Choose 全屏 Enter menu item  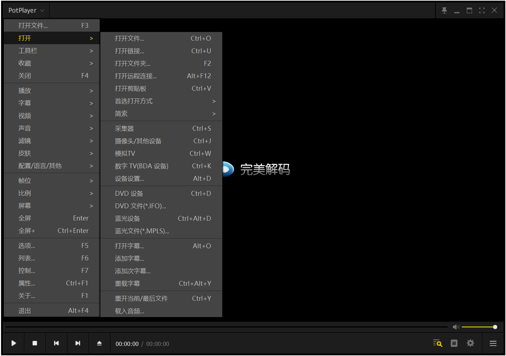52,218
